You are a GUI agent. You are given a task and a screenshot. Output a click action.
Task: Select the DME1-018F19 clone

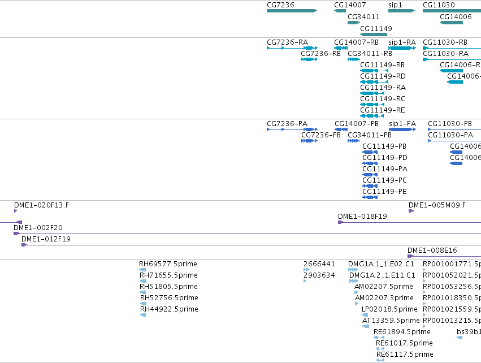pos(410,222)
